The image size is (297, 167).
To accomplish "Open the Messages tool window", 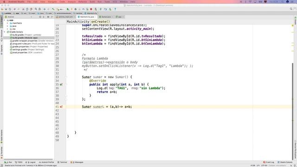I will click(x=77, y=162).
